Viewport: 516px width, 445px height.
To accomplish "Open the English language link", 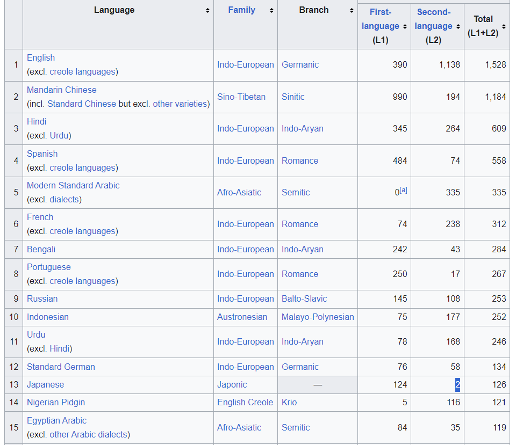I will [41, 58].
